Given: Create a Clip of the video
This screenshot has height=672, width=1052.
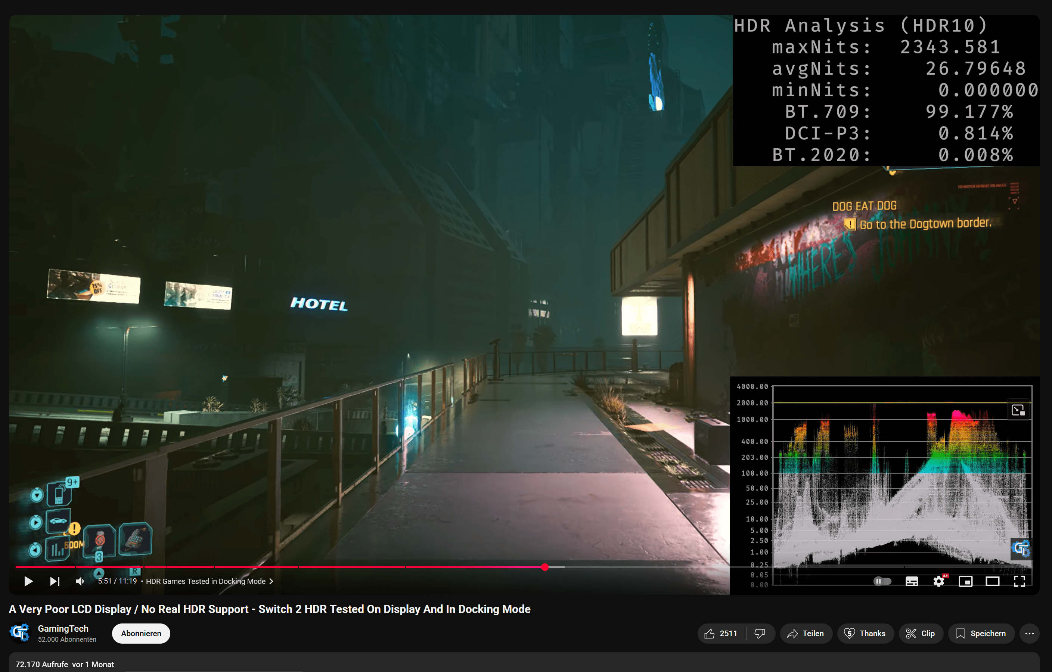Looking at the screenshot, I should (921, 634).
